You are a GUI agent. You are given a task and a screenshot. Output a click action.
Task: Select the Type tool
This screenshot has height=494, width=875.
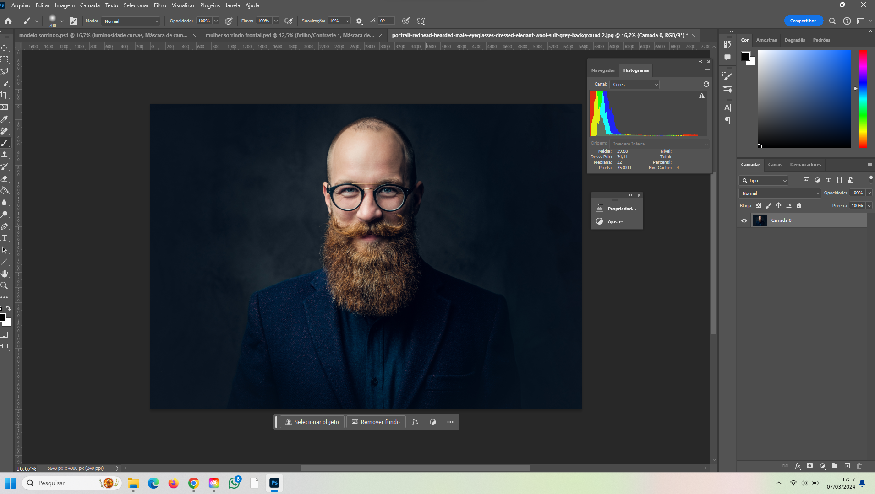point(5,238)
